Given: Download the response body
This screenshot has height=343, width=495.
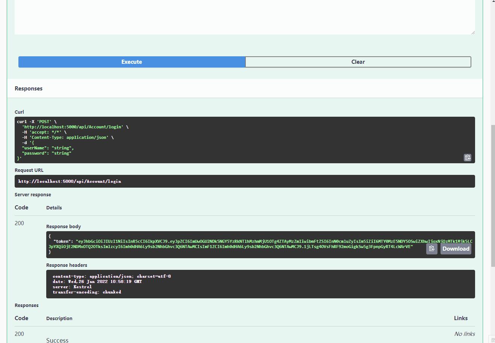Looking at the screenshot, I should 456,249.
